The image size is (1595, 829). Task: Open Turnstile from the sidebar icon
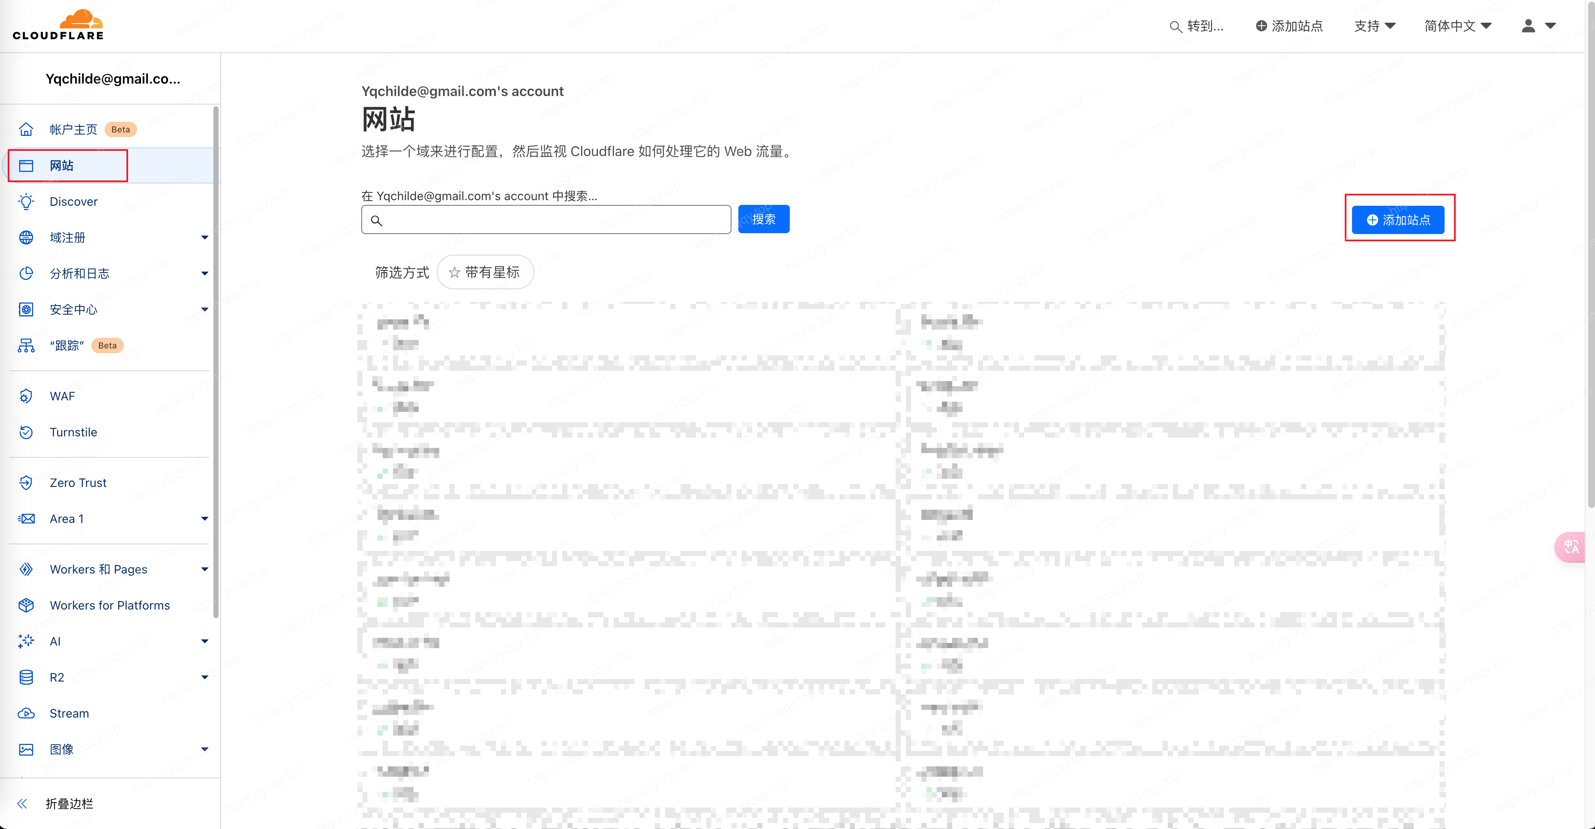[26, 432]
